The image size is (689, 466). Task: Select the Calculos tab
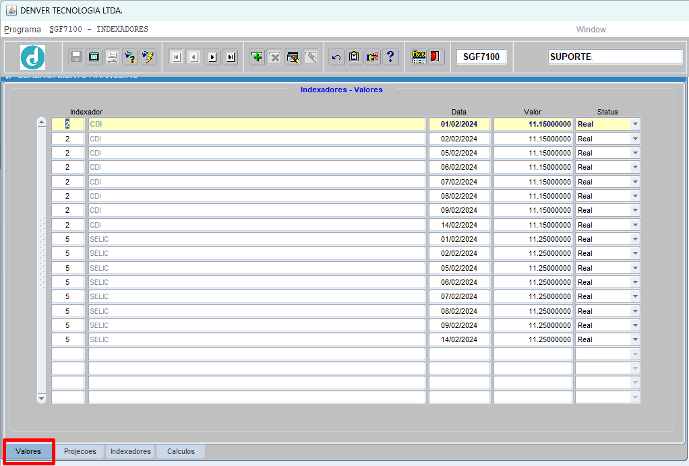[181, 451]
